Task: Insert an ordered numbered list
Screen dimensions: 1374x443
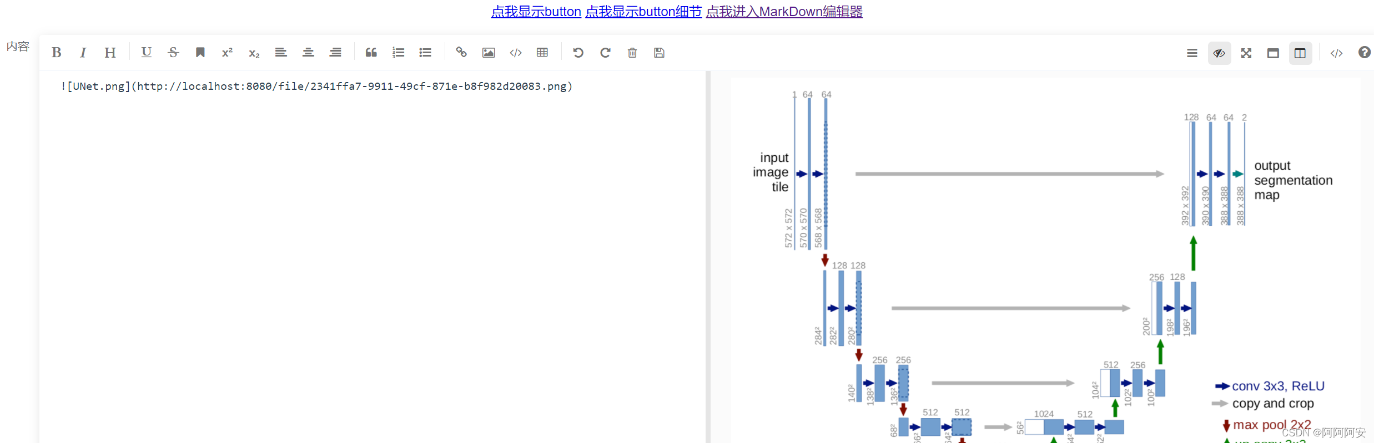Action: pos(398,53)
